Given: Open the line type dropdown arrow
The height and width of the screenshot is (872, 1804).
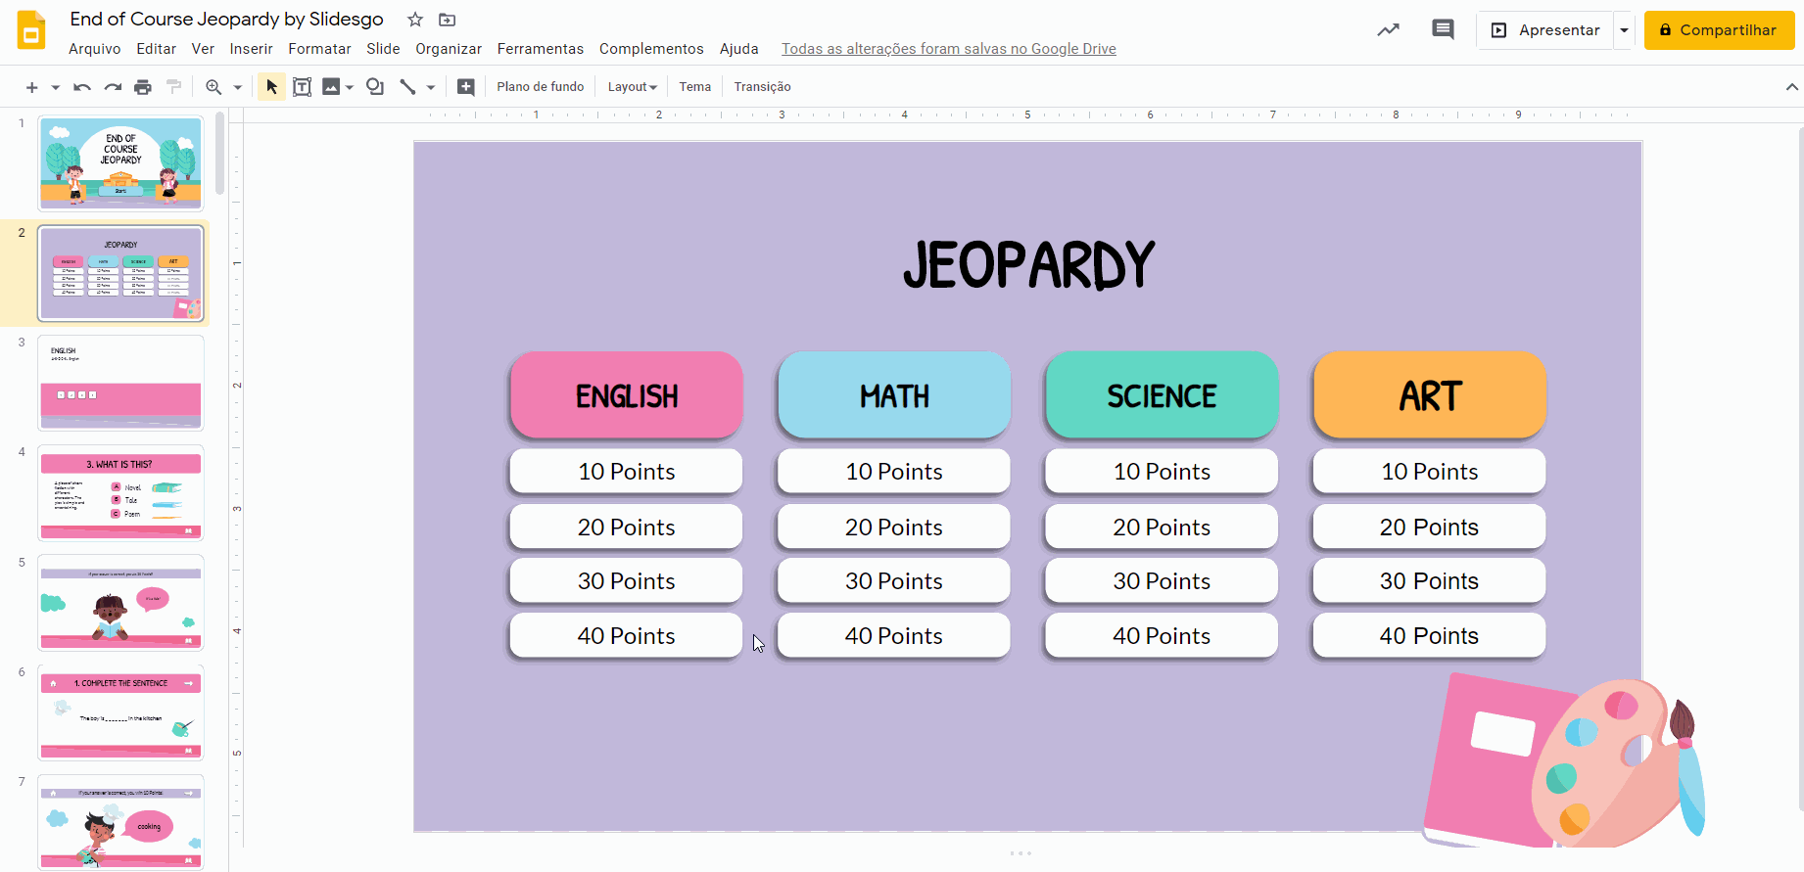Looking at the screenshot, I should [430, 87].
